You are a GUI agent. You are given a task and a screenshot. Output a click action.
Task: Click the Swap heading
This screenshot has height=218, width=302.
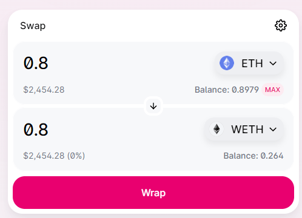click(x=33, y=26)
